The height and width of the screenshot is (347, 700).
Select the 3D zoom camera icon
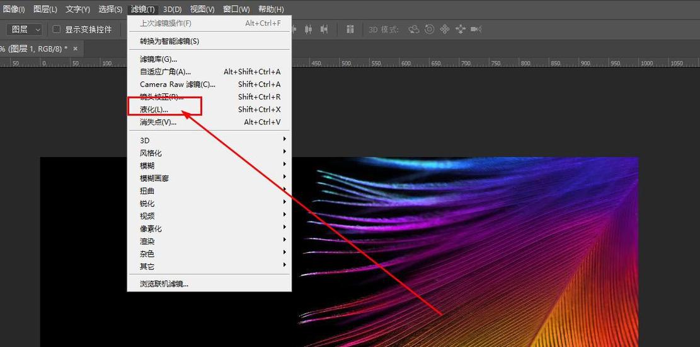(x=476, y=30)
